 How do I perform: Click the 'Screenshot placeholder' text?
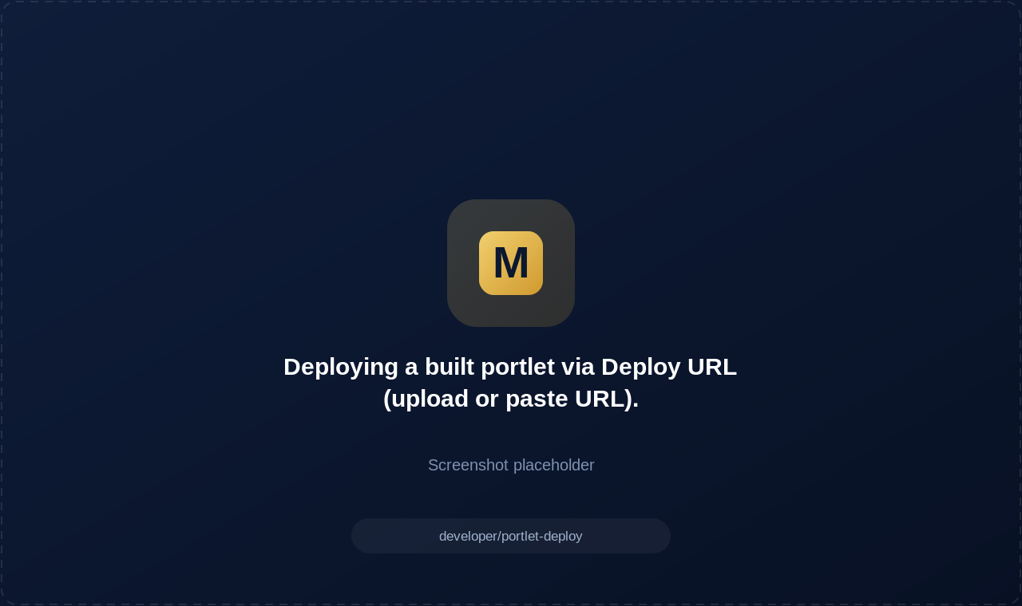[511, 465]
